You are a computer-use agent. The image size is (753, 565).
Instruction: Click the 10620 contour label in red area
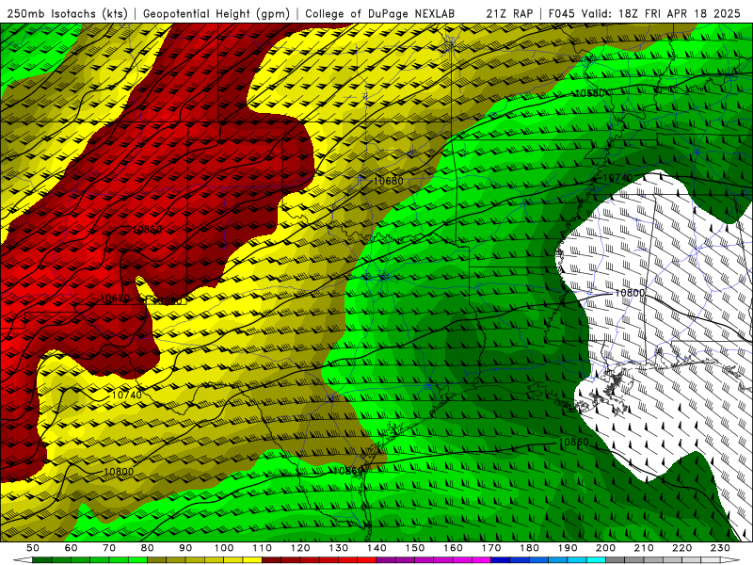click(115, 299)
